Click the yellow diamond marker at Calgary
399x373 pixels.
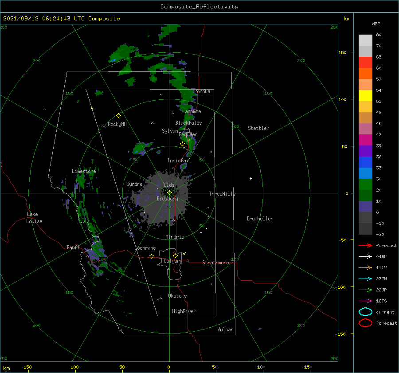[x=175, y=255]
